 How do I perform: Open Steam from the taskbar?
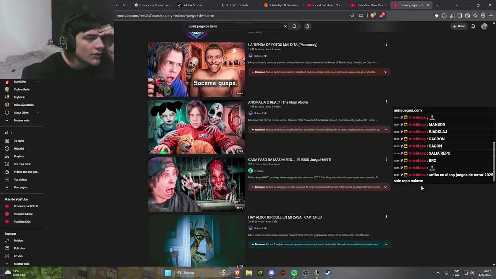[x=328, y=273]
